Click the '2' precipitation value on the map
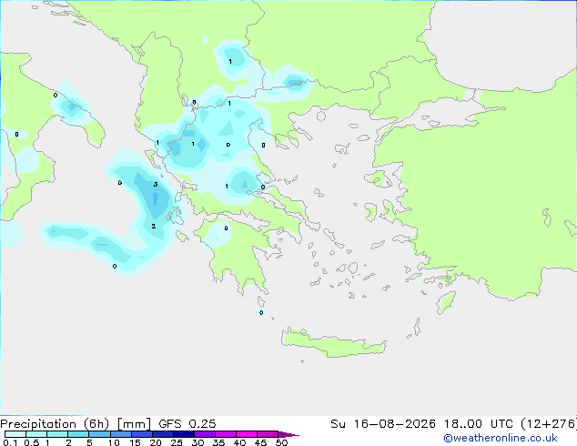Screen dimensions: 577x446 tap(154, 226)
